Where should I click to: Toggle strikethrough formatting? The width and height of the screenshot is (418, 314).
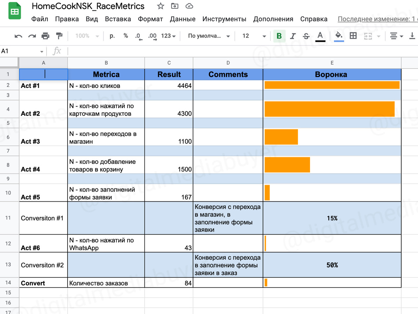(x=306, y=36)
